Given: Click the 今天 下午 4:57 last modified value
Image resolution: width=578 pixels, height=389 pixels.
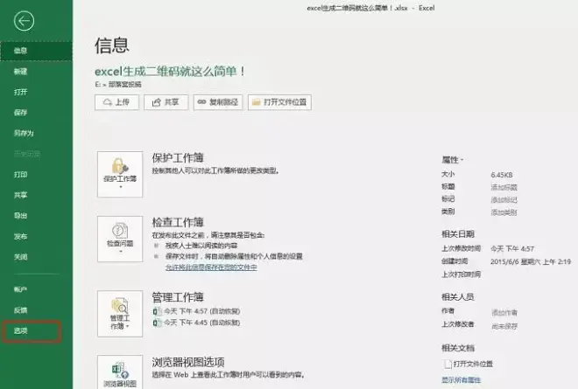Looking at the screenshot, I should (x=512, y=249).
